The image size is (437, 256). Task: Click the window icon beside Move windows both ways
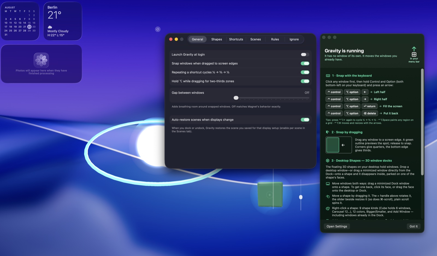point(328,184)
